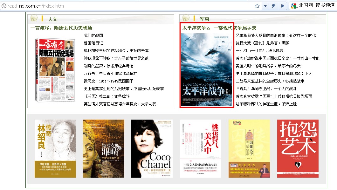Viewport: 337px width, 190px height.
Task: Open link 史上最彪悍的抗日战争：抗日援朝1592（下）
Action: point(273,74)
